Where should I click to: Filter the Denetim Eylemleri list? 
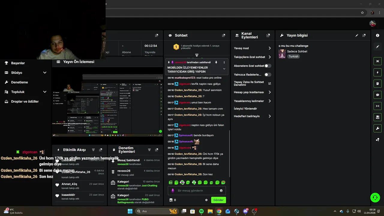pos(149,150)
